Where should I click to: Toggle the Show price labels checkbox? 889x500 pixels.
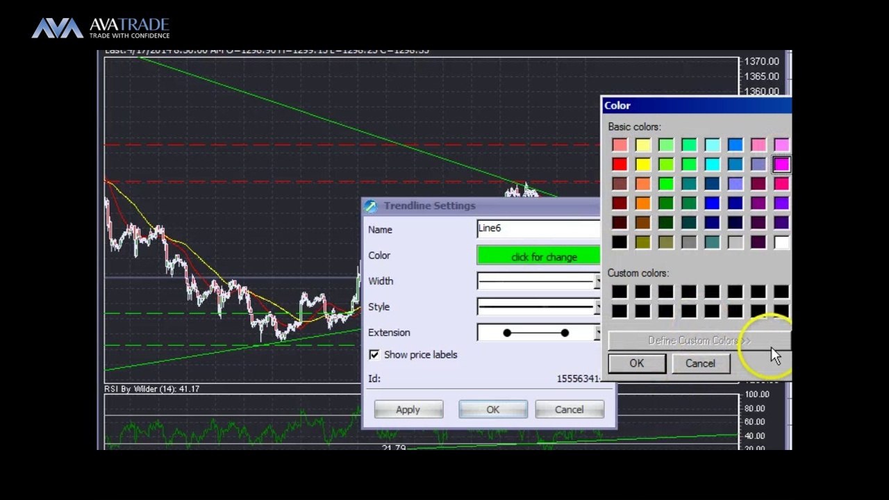pos(374,355)
